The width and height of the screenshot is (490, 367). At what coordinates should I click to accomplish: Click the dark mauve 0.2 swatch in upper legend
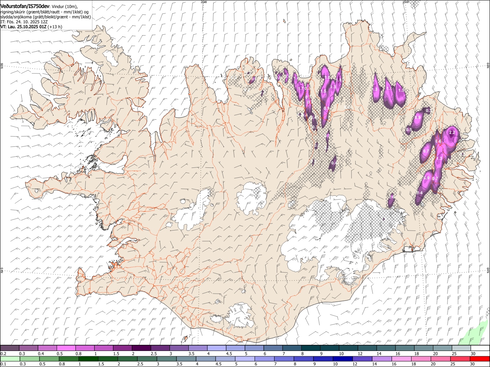[x=10, y=348]
